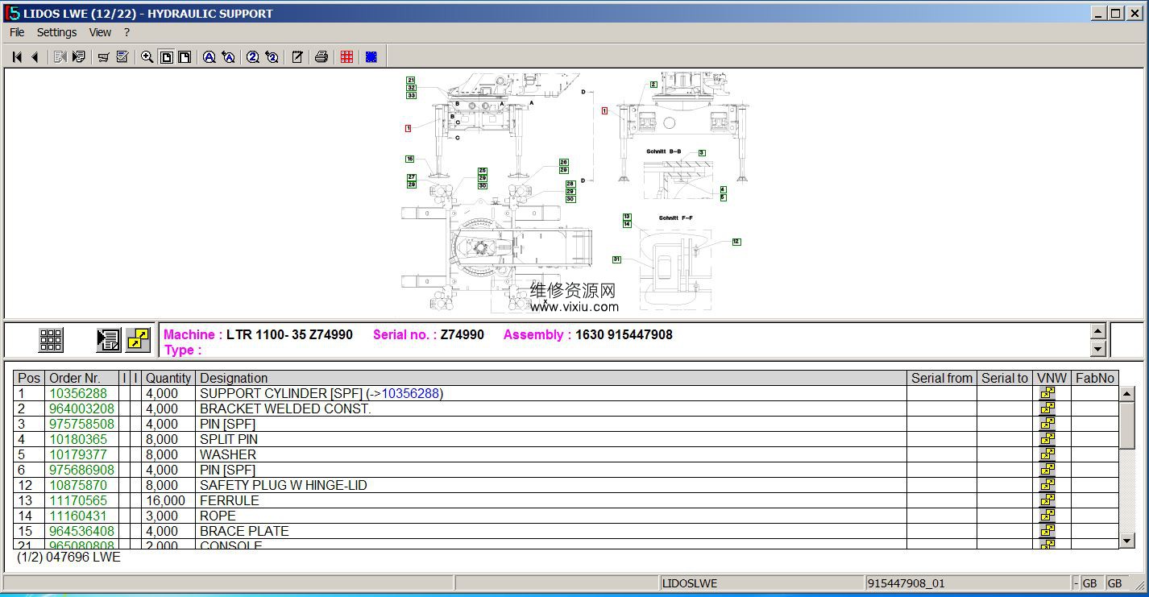Jump to the first page arrow icon
Screen dimensions: 1149x597
coord(17,57)
